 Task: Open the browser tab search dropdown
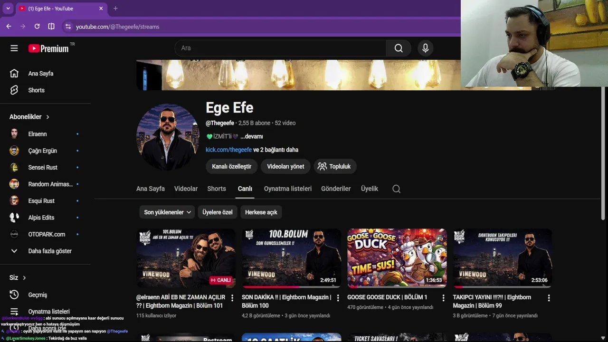coord(8,9)
